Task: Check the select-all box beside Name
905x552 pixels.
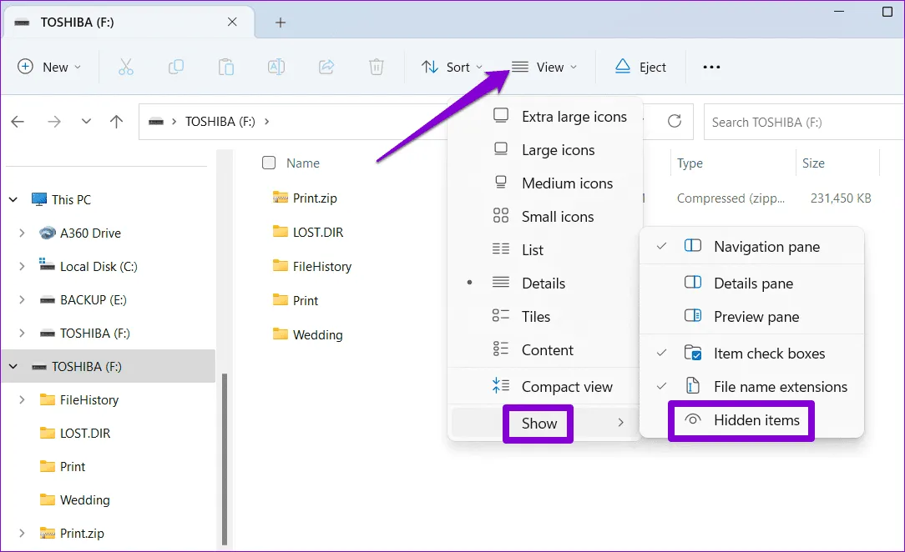Action: click(x=269, y=163)
